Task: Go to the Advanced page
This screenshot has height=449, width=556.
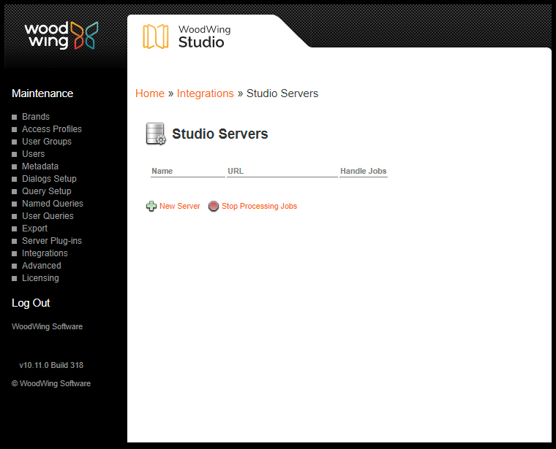Action: tap(42, 266)
